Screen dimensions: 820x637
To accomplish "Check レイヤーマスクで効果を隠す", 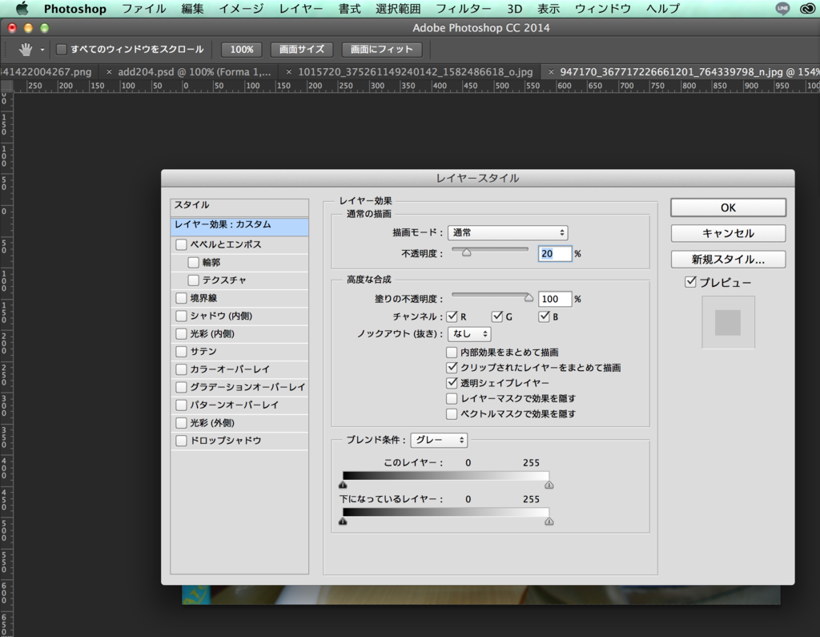I will point(452,398).
